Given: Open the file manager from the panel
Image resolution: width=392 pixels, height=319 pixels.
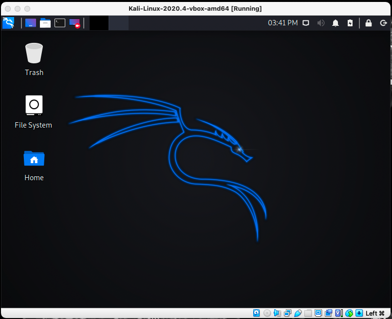Looking at the screenshot, I should point(45,23).
